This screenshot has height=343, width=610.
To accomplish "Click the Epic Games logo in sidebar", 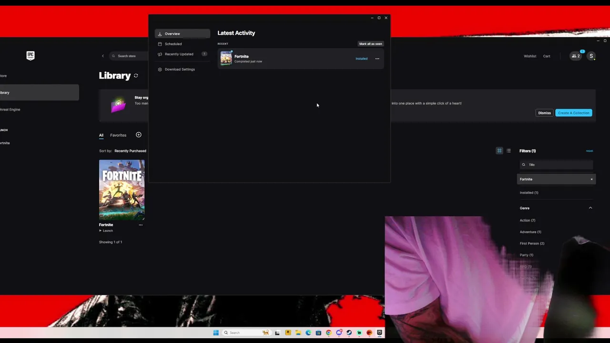I will (x=30, y=55).
